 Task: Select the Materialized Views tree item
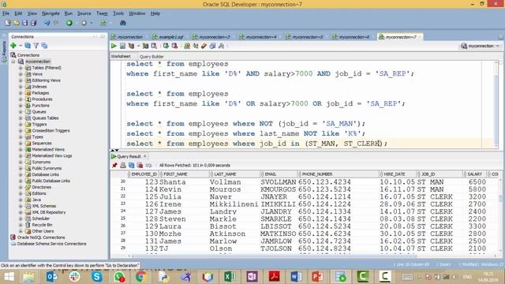48,149
